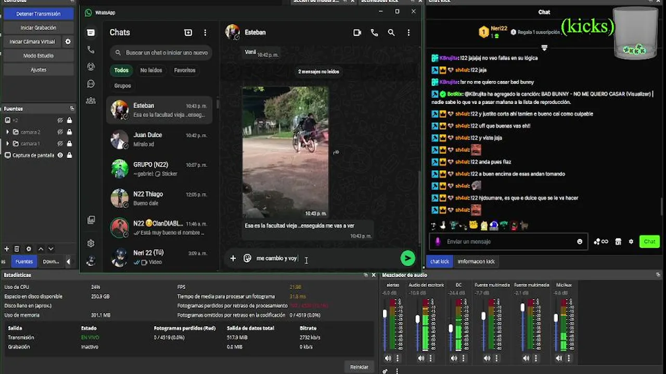666x374 pixels.
Task: Open the WhatsApp Calls sidebar icon
Action: point(91,50)
